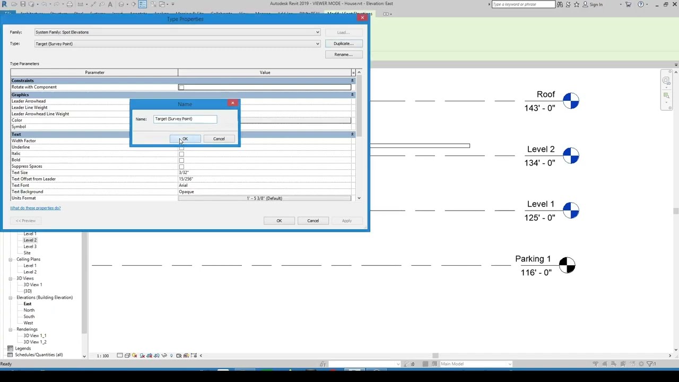This screenshot has height=382, width=679.
Task: Click the Default 3D View icon
Action: (121, 4)
